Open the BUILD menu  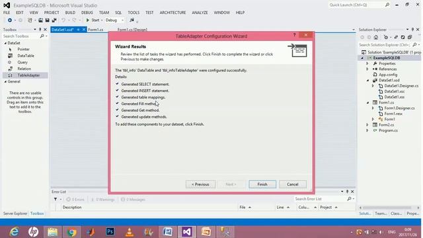70,13
